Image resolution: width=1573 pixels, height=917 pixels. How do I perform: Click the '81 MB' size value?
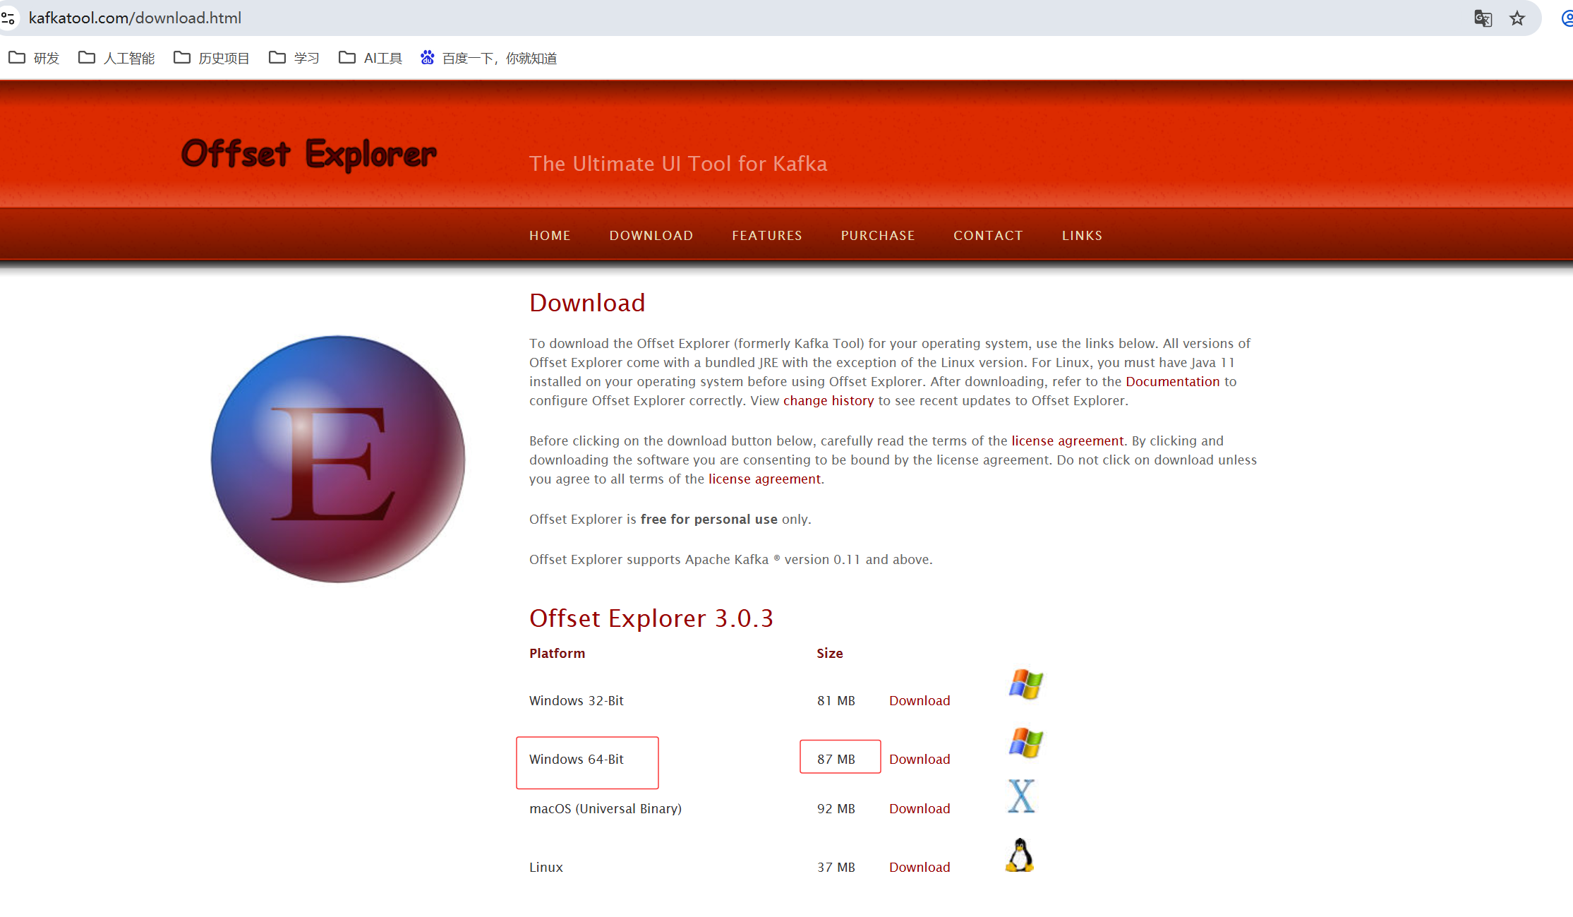836,701
